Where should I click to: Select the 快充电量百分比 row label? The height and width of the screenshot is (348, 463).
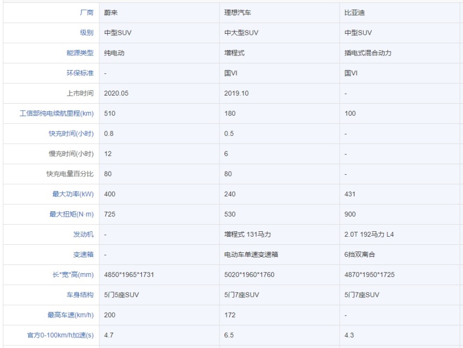tap(70, 174)
